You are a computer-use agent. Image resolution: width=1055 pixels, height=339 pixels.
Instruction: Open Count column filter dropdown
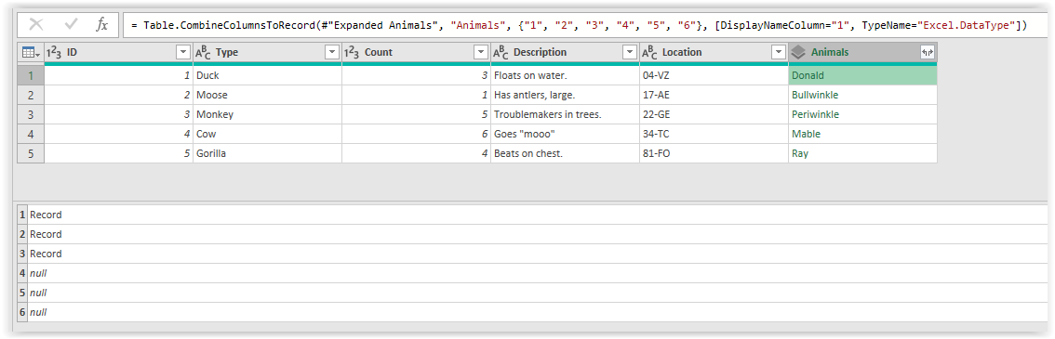(480, 52)
